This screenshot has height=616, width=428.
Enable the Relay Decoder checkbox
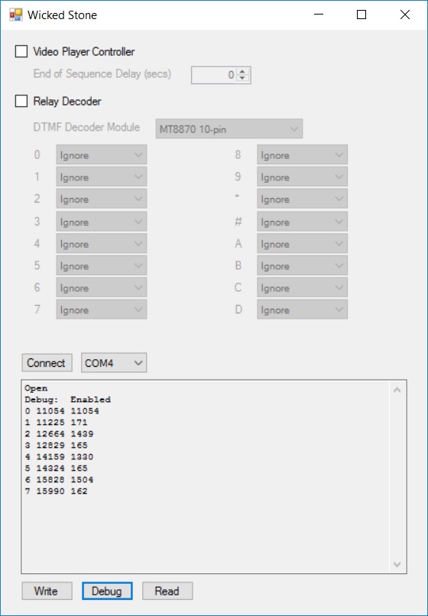pos(21,101)
